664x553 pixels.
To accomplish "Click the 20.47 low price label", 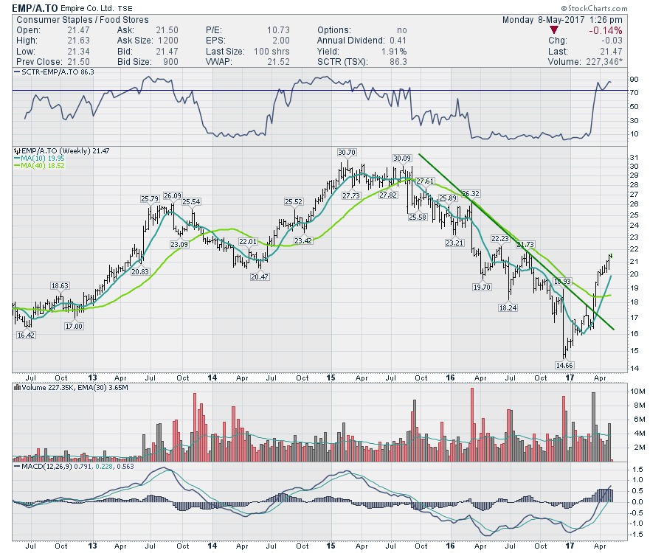I will [259, 276].
